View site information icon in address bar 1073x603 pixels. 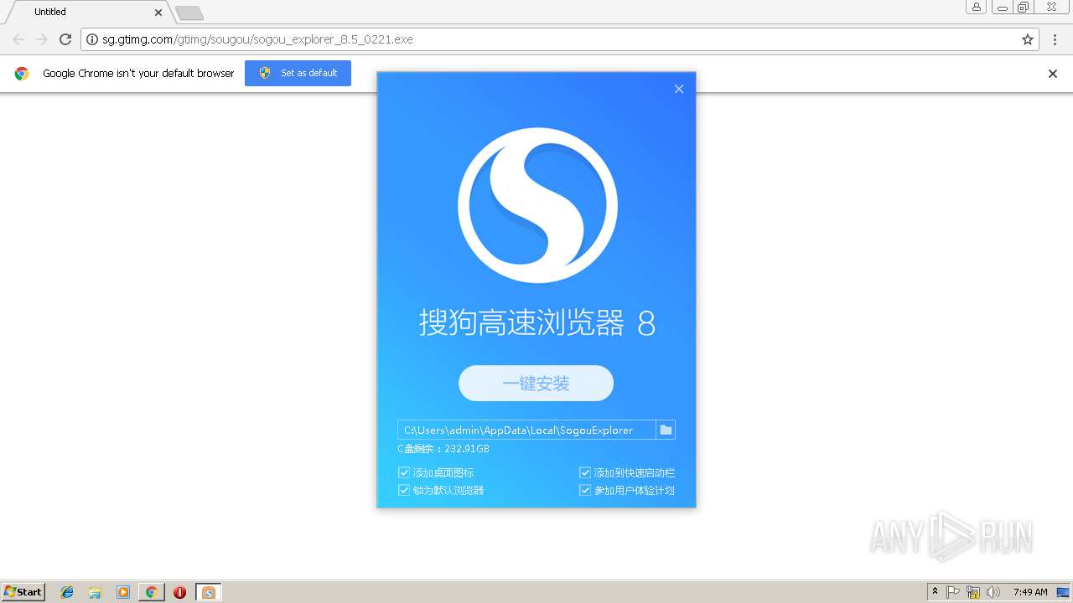[92, 39]
